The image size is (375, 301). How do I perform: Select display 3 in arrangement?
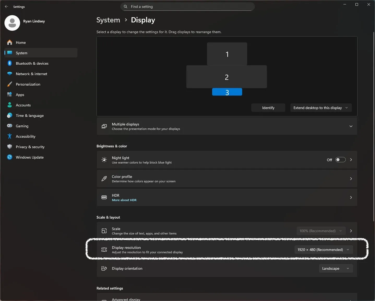(x=227, y=92)
